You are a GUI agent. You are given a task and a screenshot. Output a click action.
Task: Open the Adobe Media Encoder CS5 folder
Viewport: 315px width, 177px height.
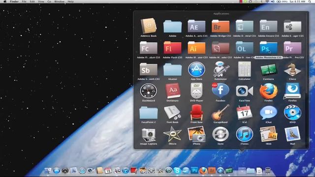pyautogui.click(x=220, y=48)
